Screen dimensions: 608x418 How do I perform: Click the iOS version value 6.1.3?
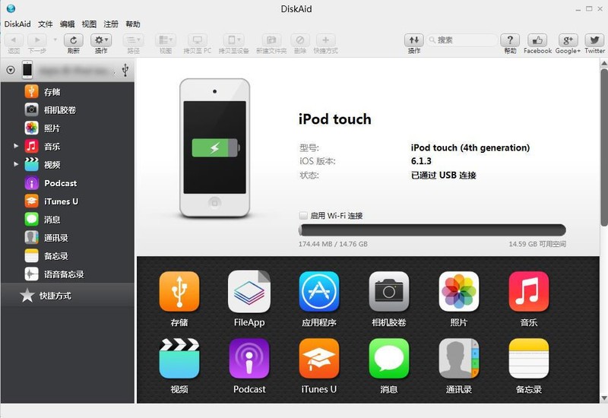point(421,161)
